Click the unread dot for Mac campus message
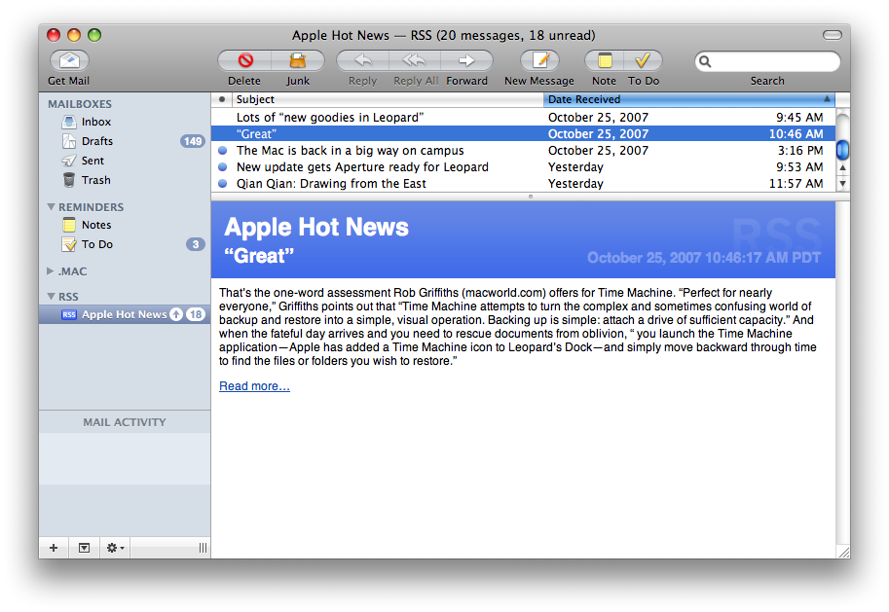 223,150
